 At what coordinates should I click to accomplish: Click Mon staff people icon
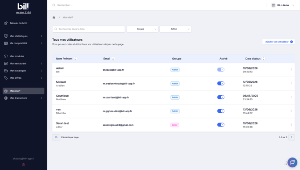click(6, 91)
